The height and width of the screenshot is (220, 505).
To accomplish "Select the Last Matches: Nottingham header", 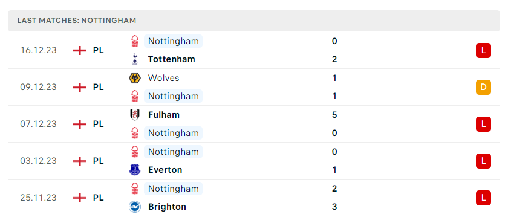I will (254, 21).
